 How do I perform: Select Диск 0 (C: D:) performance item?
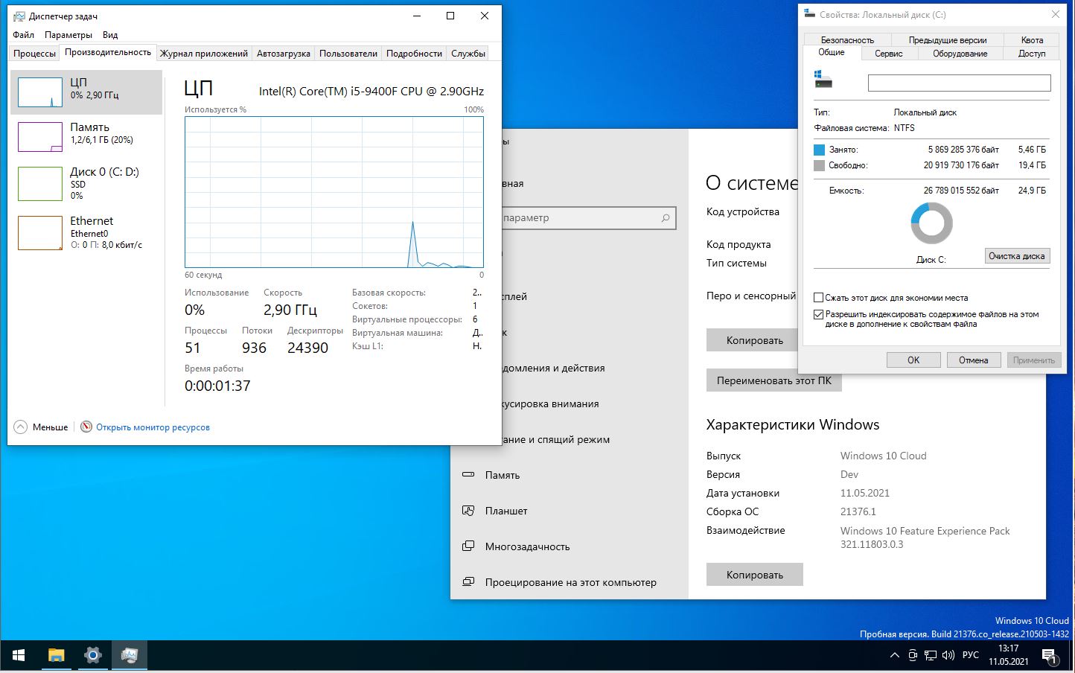click(x=86, y=183)
